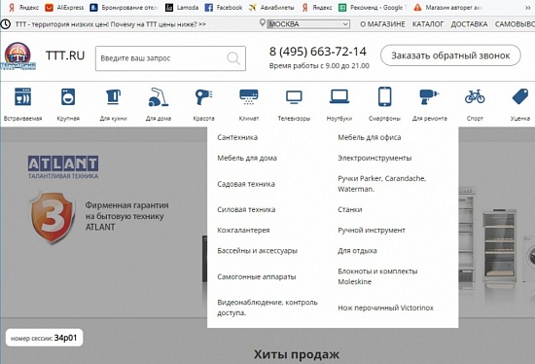
Task: Select Мебель для офиса entry
Action: tap(370, 137)
